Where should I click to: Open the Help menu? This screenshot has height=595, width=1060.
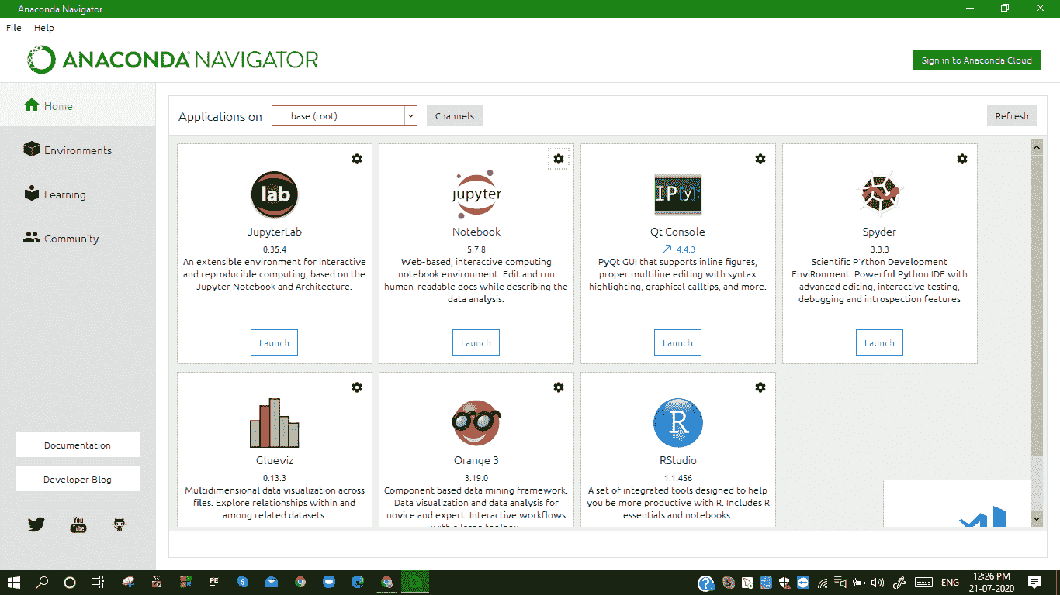pyautogui.click(x=44, y=27)
